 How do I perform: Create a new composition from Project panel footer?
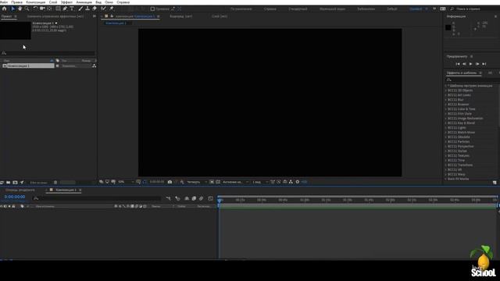tap(15, 183)
